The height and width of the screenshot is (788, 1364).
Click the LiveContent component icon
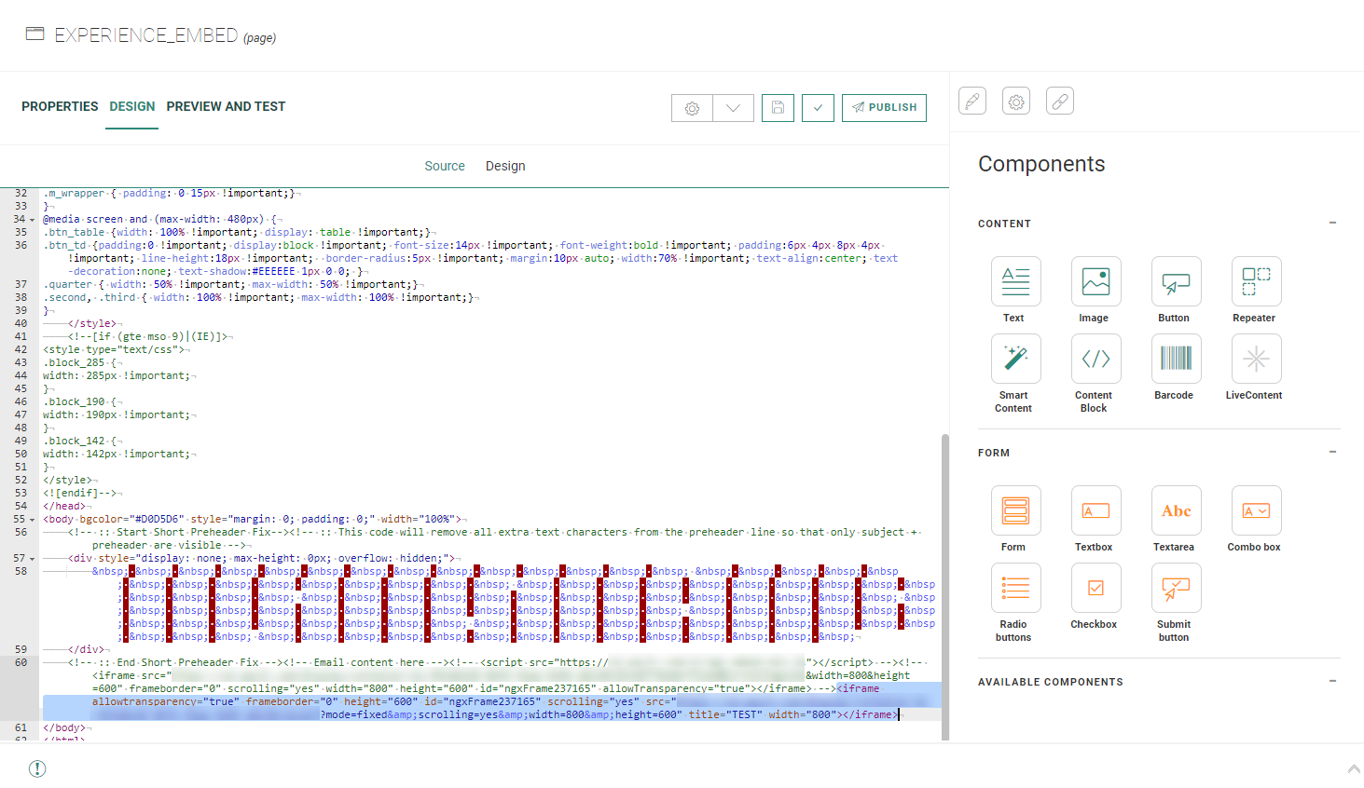[1256, 359]
